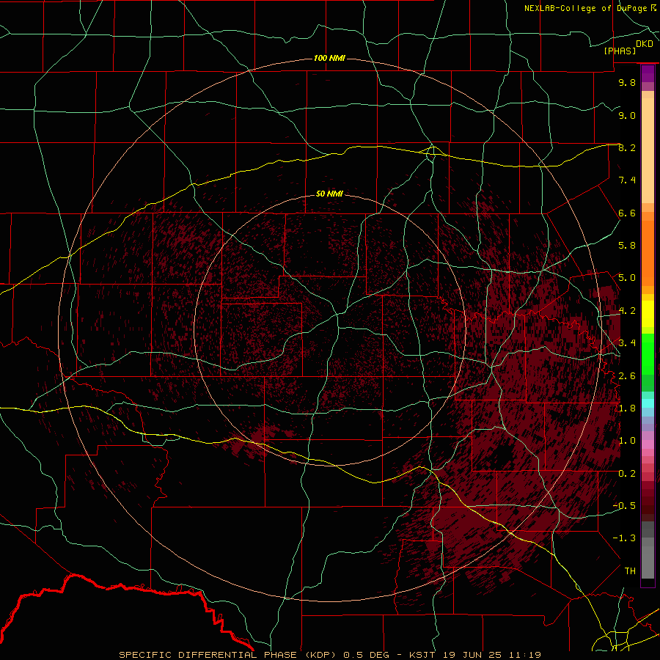Click the 5.8 value on the scale
This screenshot has width=660, height=660.
pos(627,246)
